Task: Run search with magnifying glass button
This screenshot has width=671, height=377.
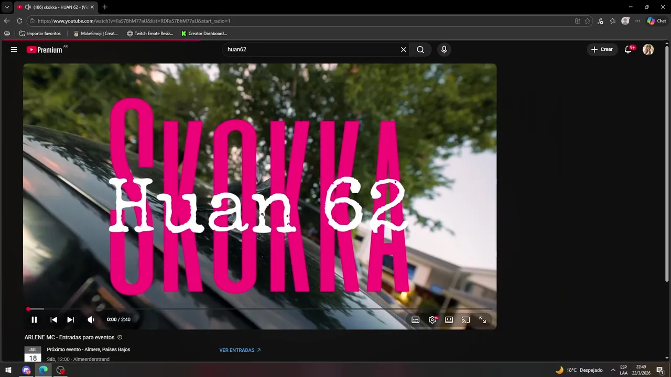Action: [x=420, y=49]
